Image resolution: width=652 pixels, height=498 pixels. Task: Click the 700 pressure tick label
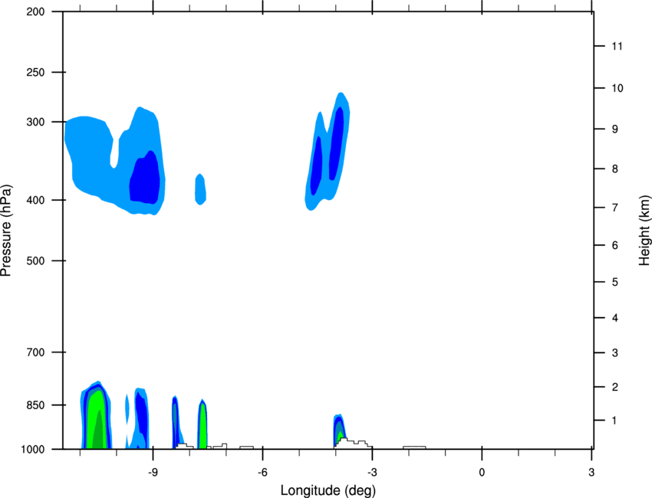[35, 352]
